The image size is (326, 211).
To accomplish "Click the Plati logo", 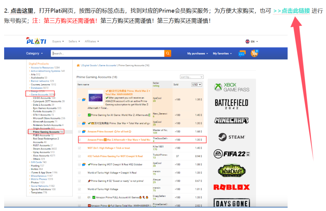I will 36,41.
